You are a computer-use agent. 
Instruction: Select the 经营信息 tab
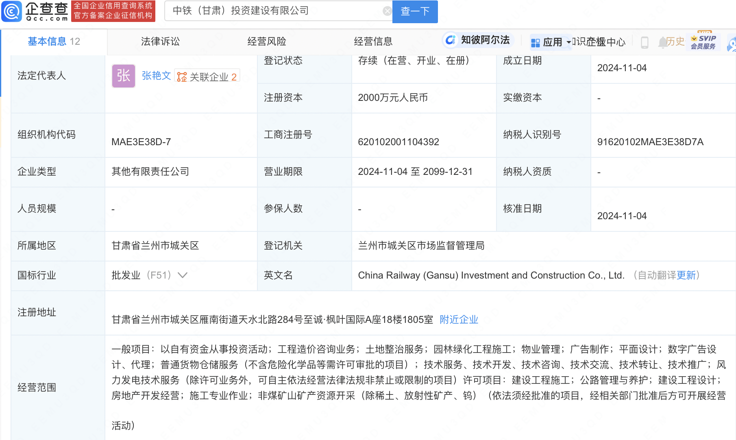(x=373, y=41)
